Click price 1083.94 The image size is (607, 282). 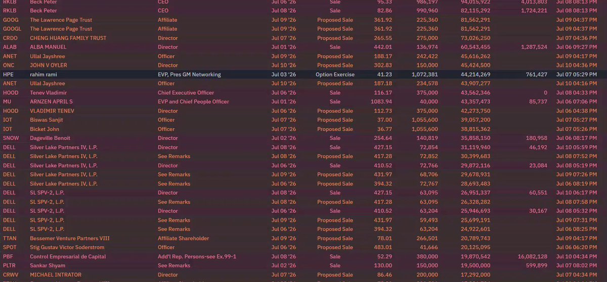[x=381, y=101]
